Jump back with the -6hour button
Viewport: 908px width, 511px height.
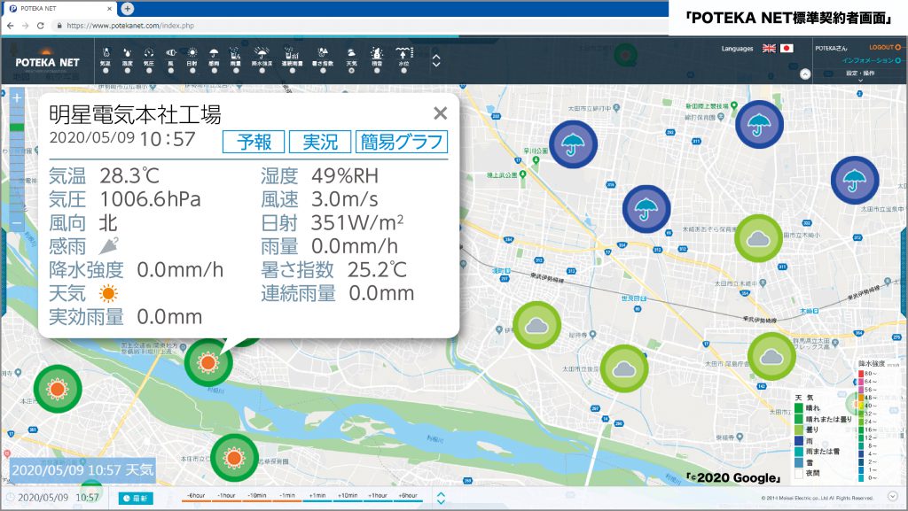pos(196,496)
